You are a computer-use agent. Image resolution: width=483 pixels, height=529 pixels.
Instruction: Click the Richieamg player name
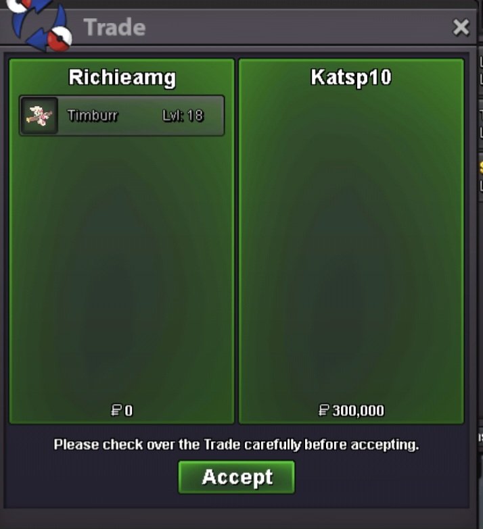click(122, 78)
